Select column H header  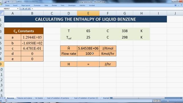pyautogui.click(x=142, y=13)
